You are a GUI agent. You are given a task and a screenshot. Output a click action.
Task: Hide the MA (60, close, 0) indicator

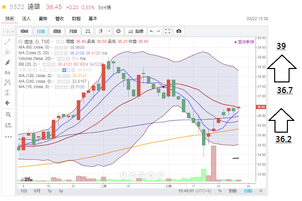pos(57,48)
